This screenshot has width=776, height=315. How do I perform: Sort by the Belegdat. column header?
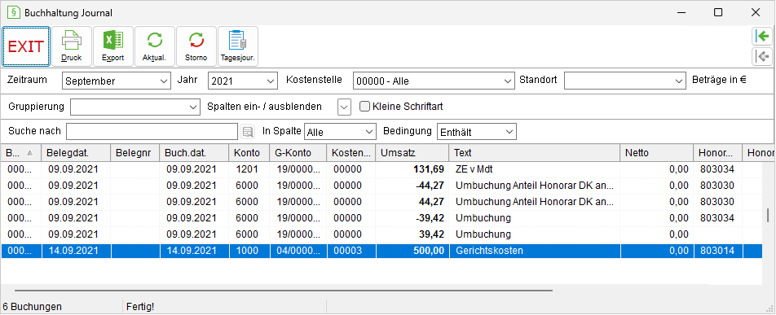[76, 153]
